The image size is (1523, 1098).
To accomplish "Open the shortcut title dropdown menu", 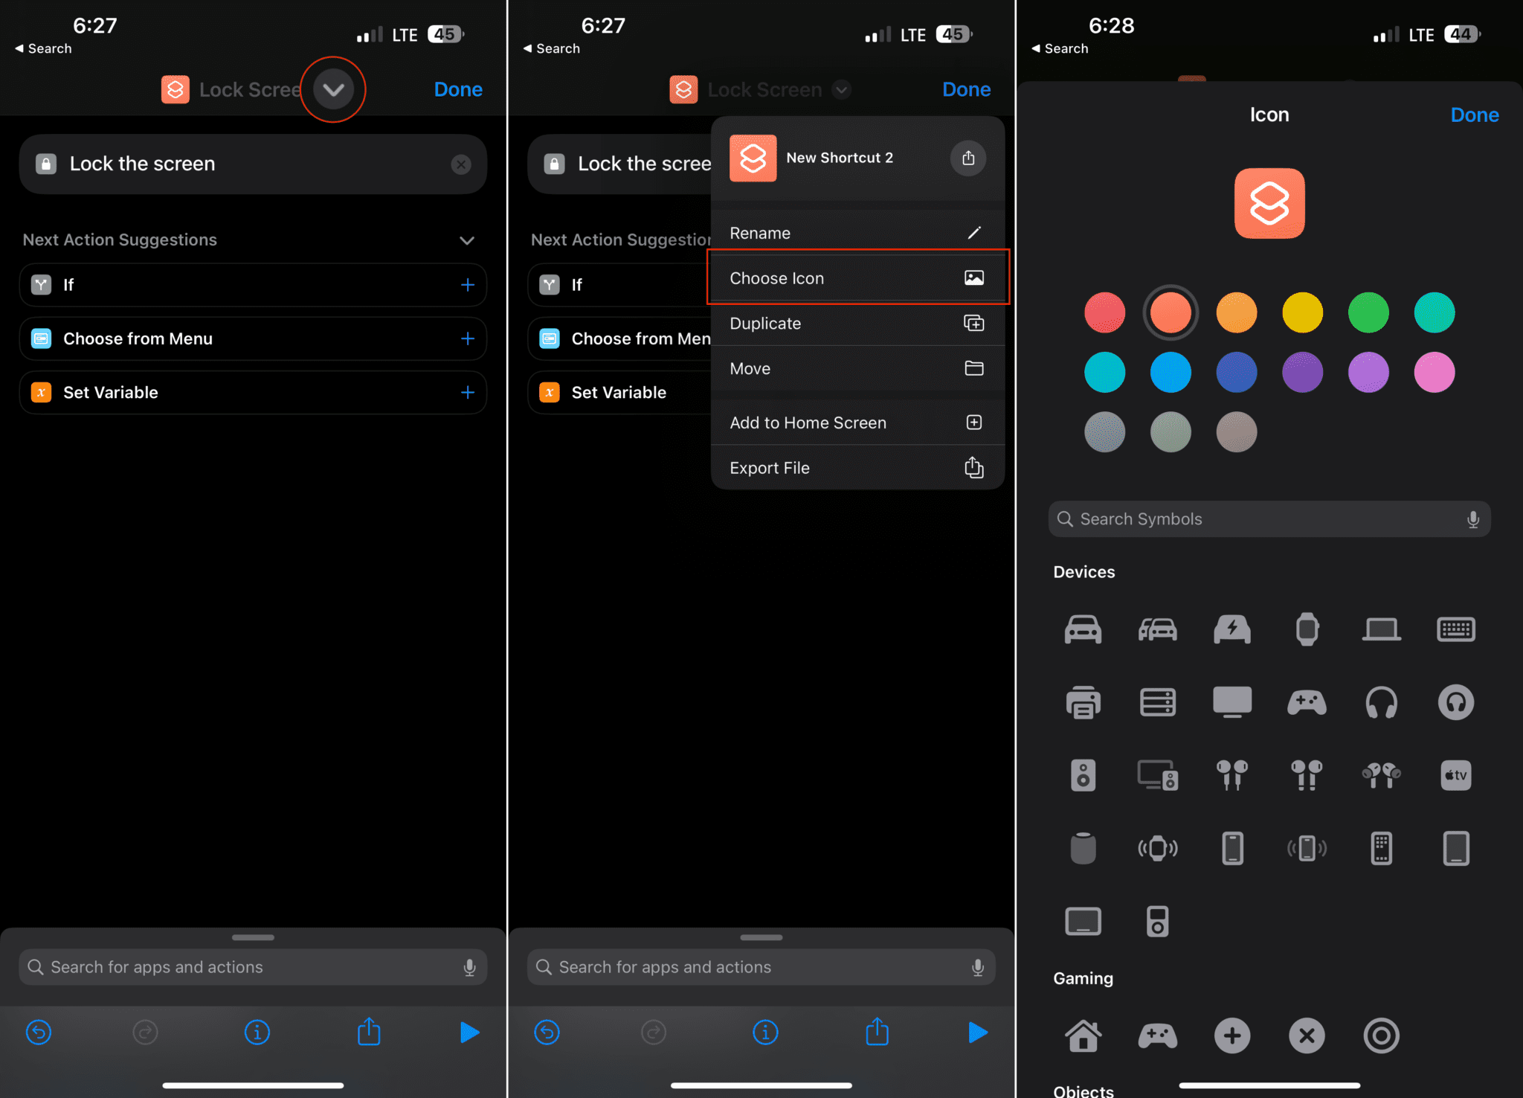I will [x=841, y=89].
